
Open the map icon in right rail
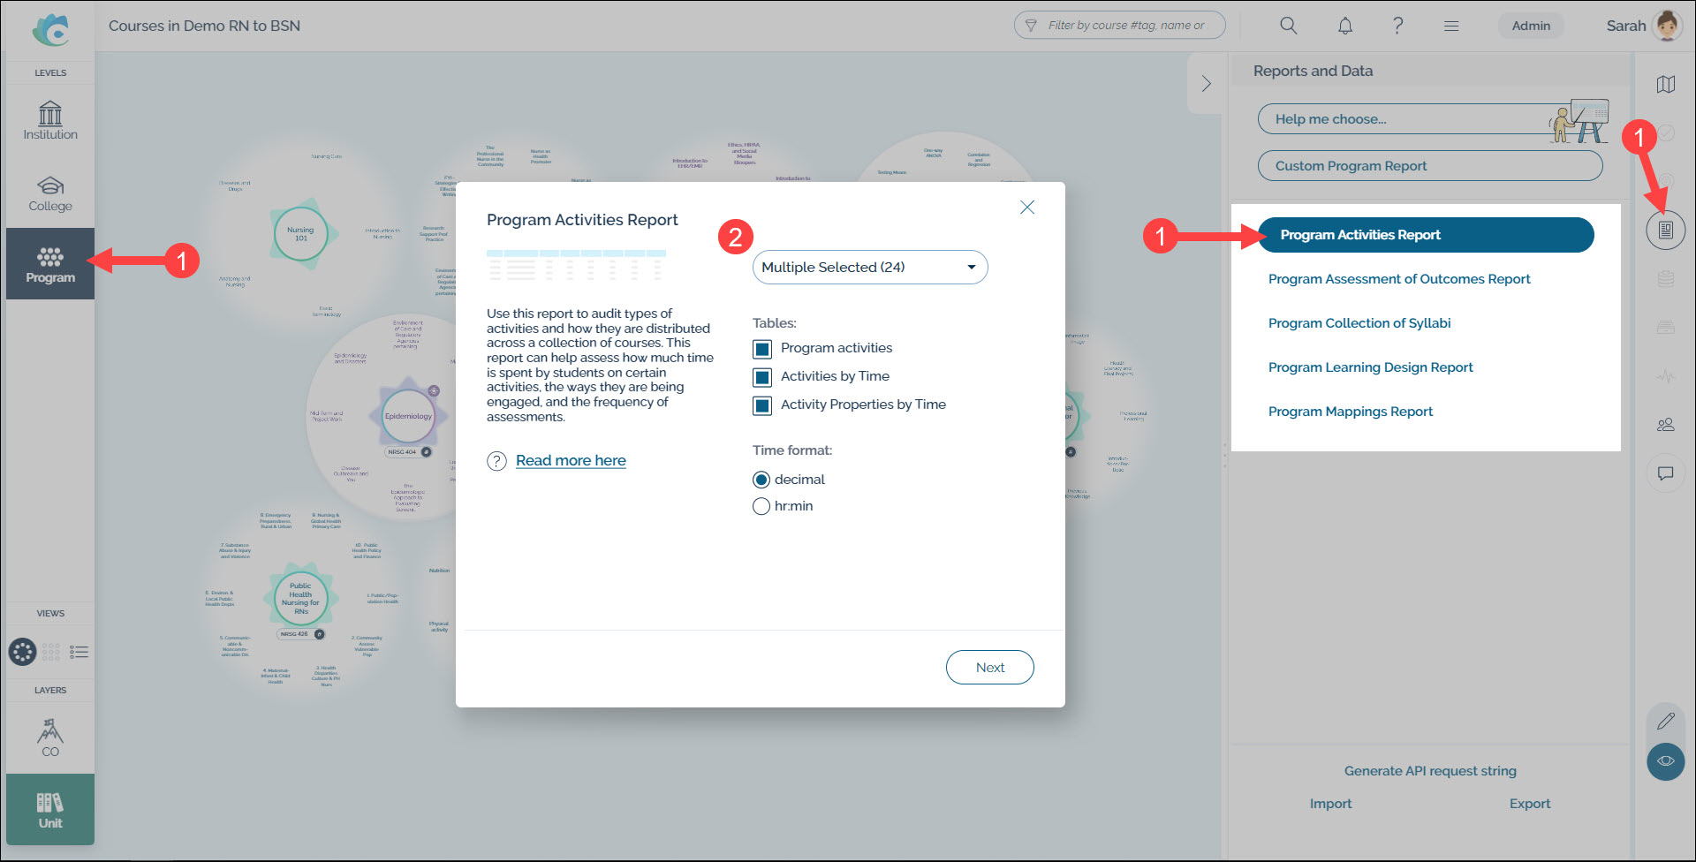coord(1666,85)
